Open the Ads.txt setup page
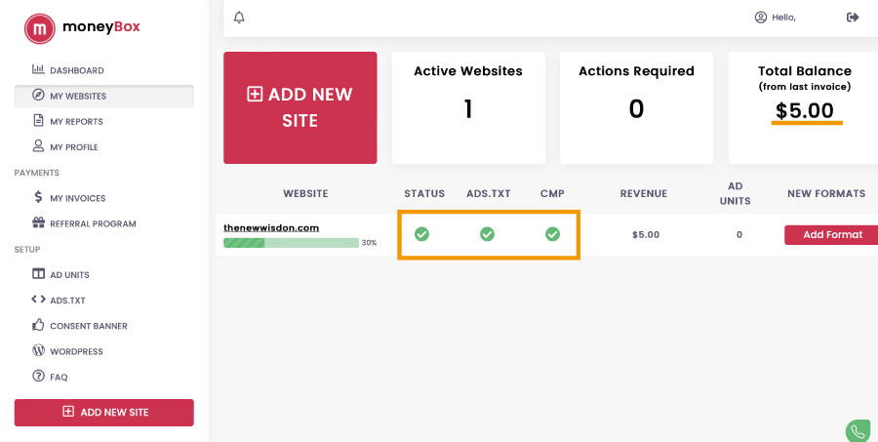This screenshot has width=878, height=442. pos(104,301)
